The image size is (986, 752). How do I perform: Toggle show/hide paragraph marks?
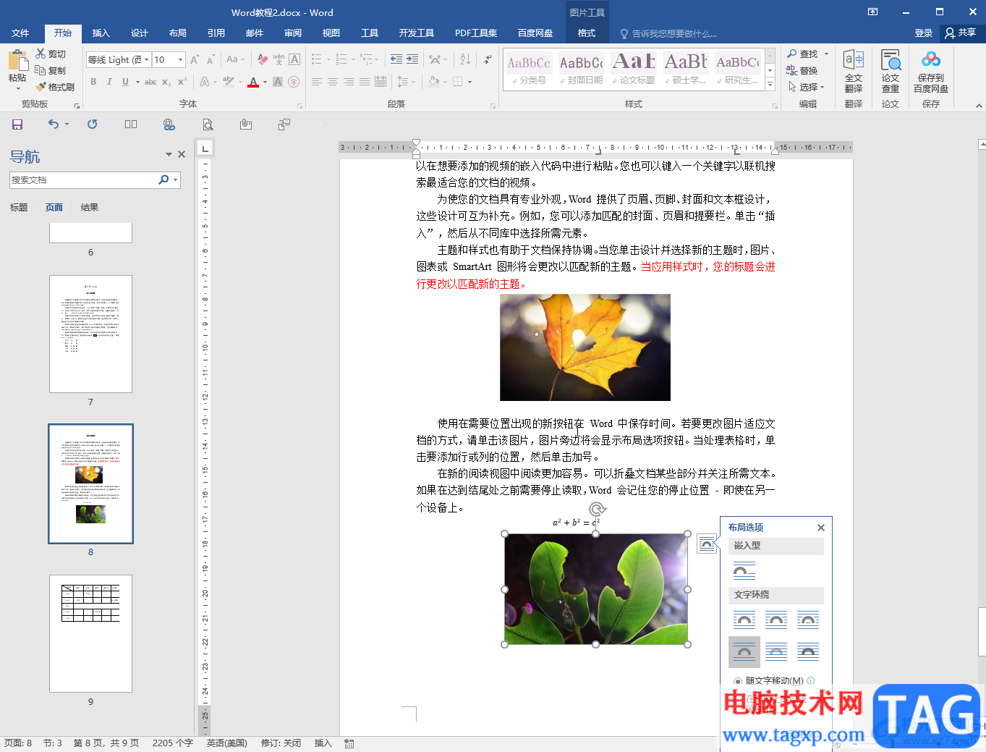coord(488,59)
